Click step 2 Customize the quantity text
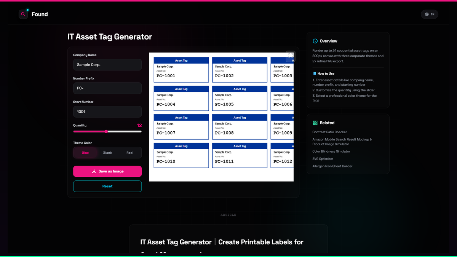This screenshot has height=257, width=457. click(344, 90)
